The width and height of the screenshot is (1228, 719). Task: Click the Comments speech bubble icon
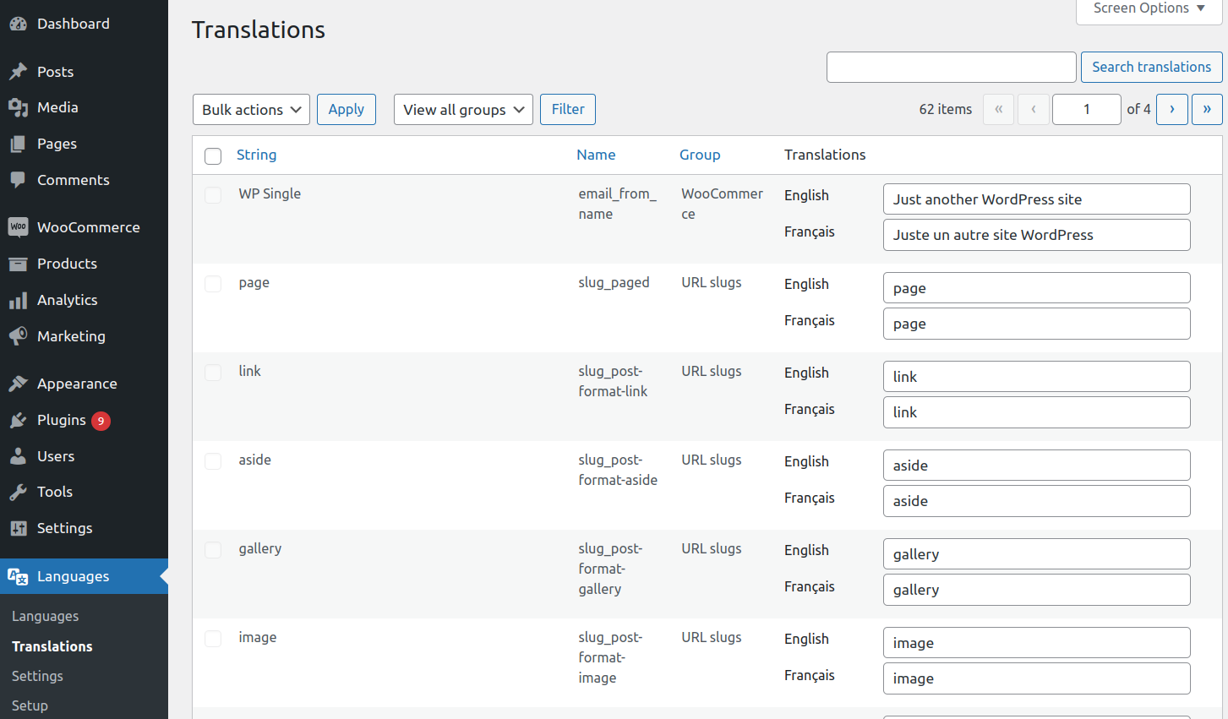click(18, 180)
